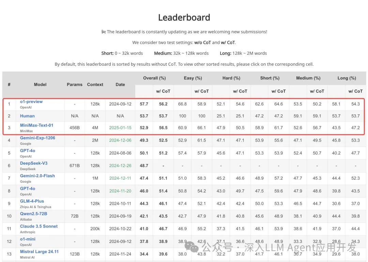Click the Model column header

40,85
